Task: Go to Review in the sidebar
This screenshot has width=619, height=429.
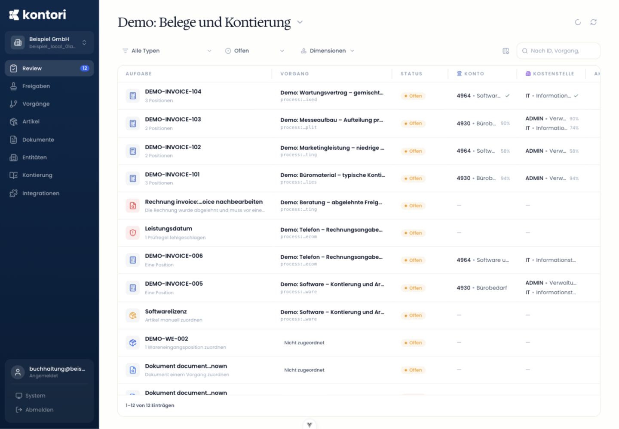Action: click(49, 68)
